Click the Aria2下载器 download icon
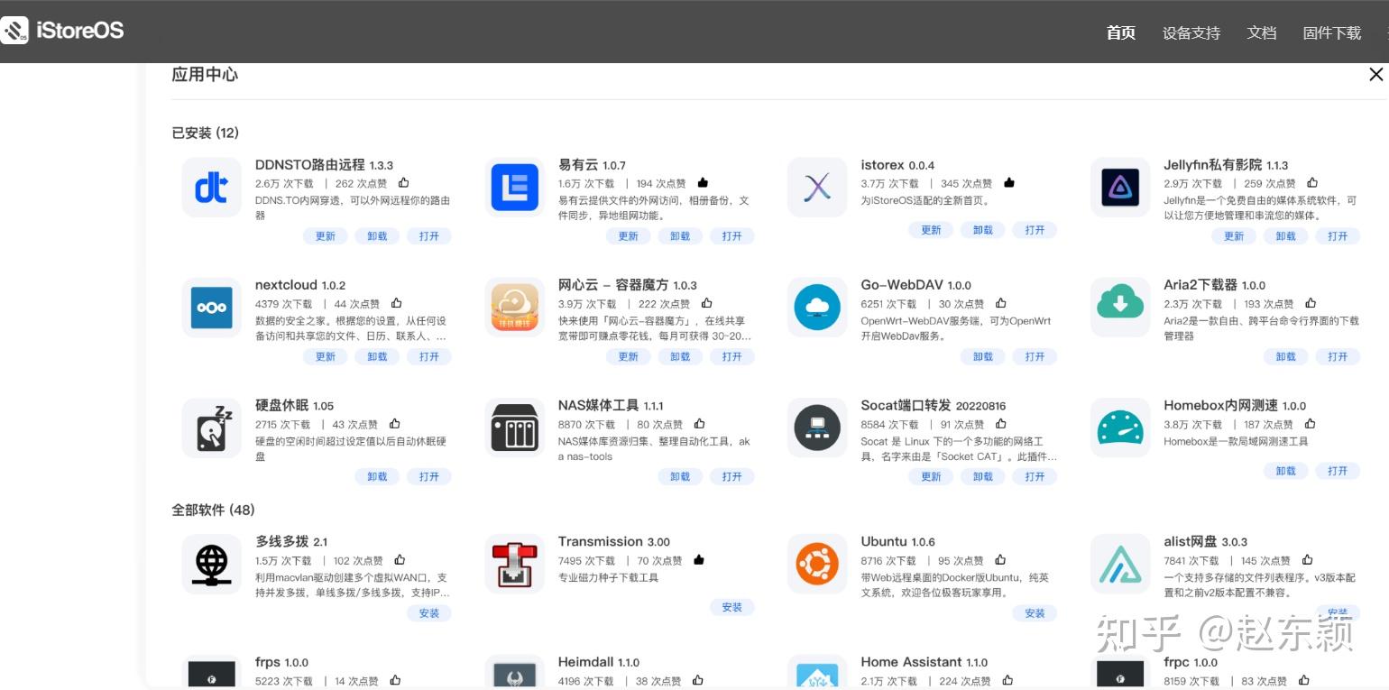The height and width of the screenshot is (690, 1389). click(1120, 308)
